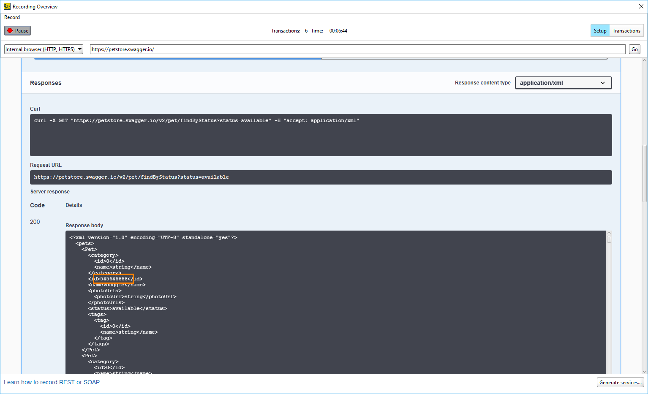Close the Recording Overview window

click(641, 6)
